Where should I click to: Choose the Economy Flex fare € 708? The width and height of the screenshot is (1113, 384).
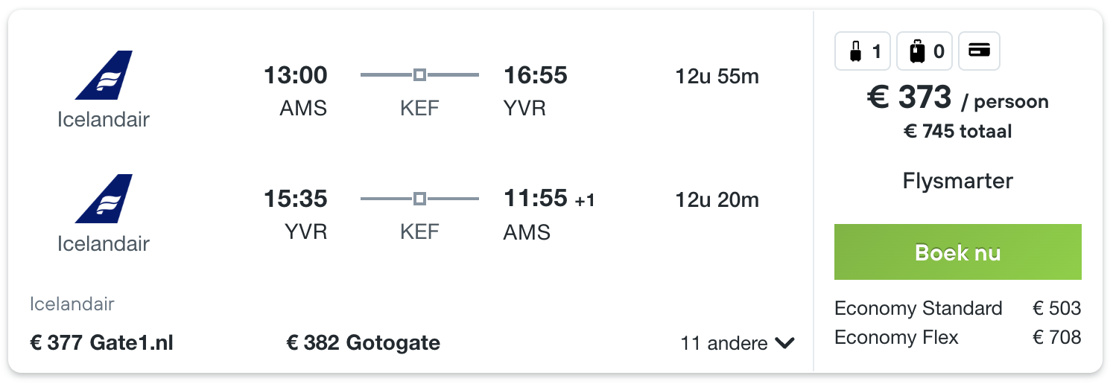click(957, 337)
